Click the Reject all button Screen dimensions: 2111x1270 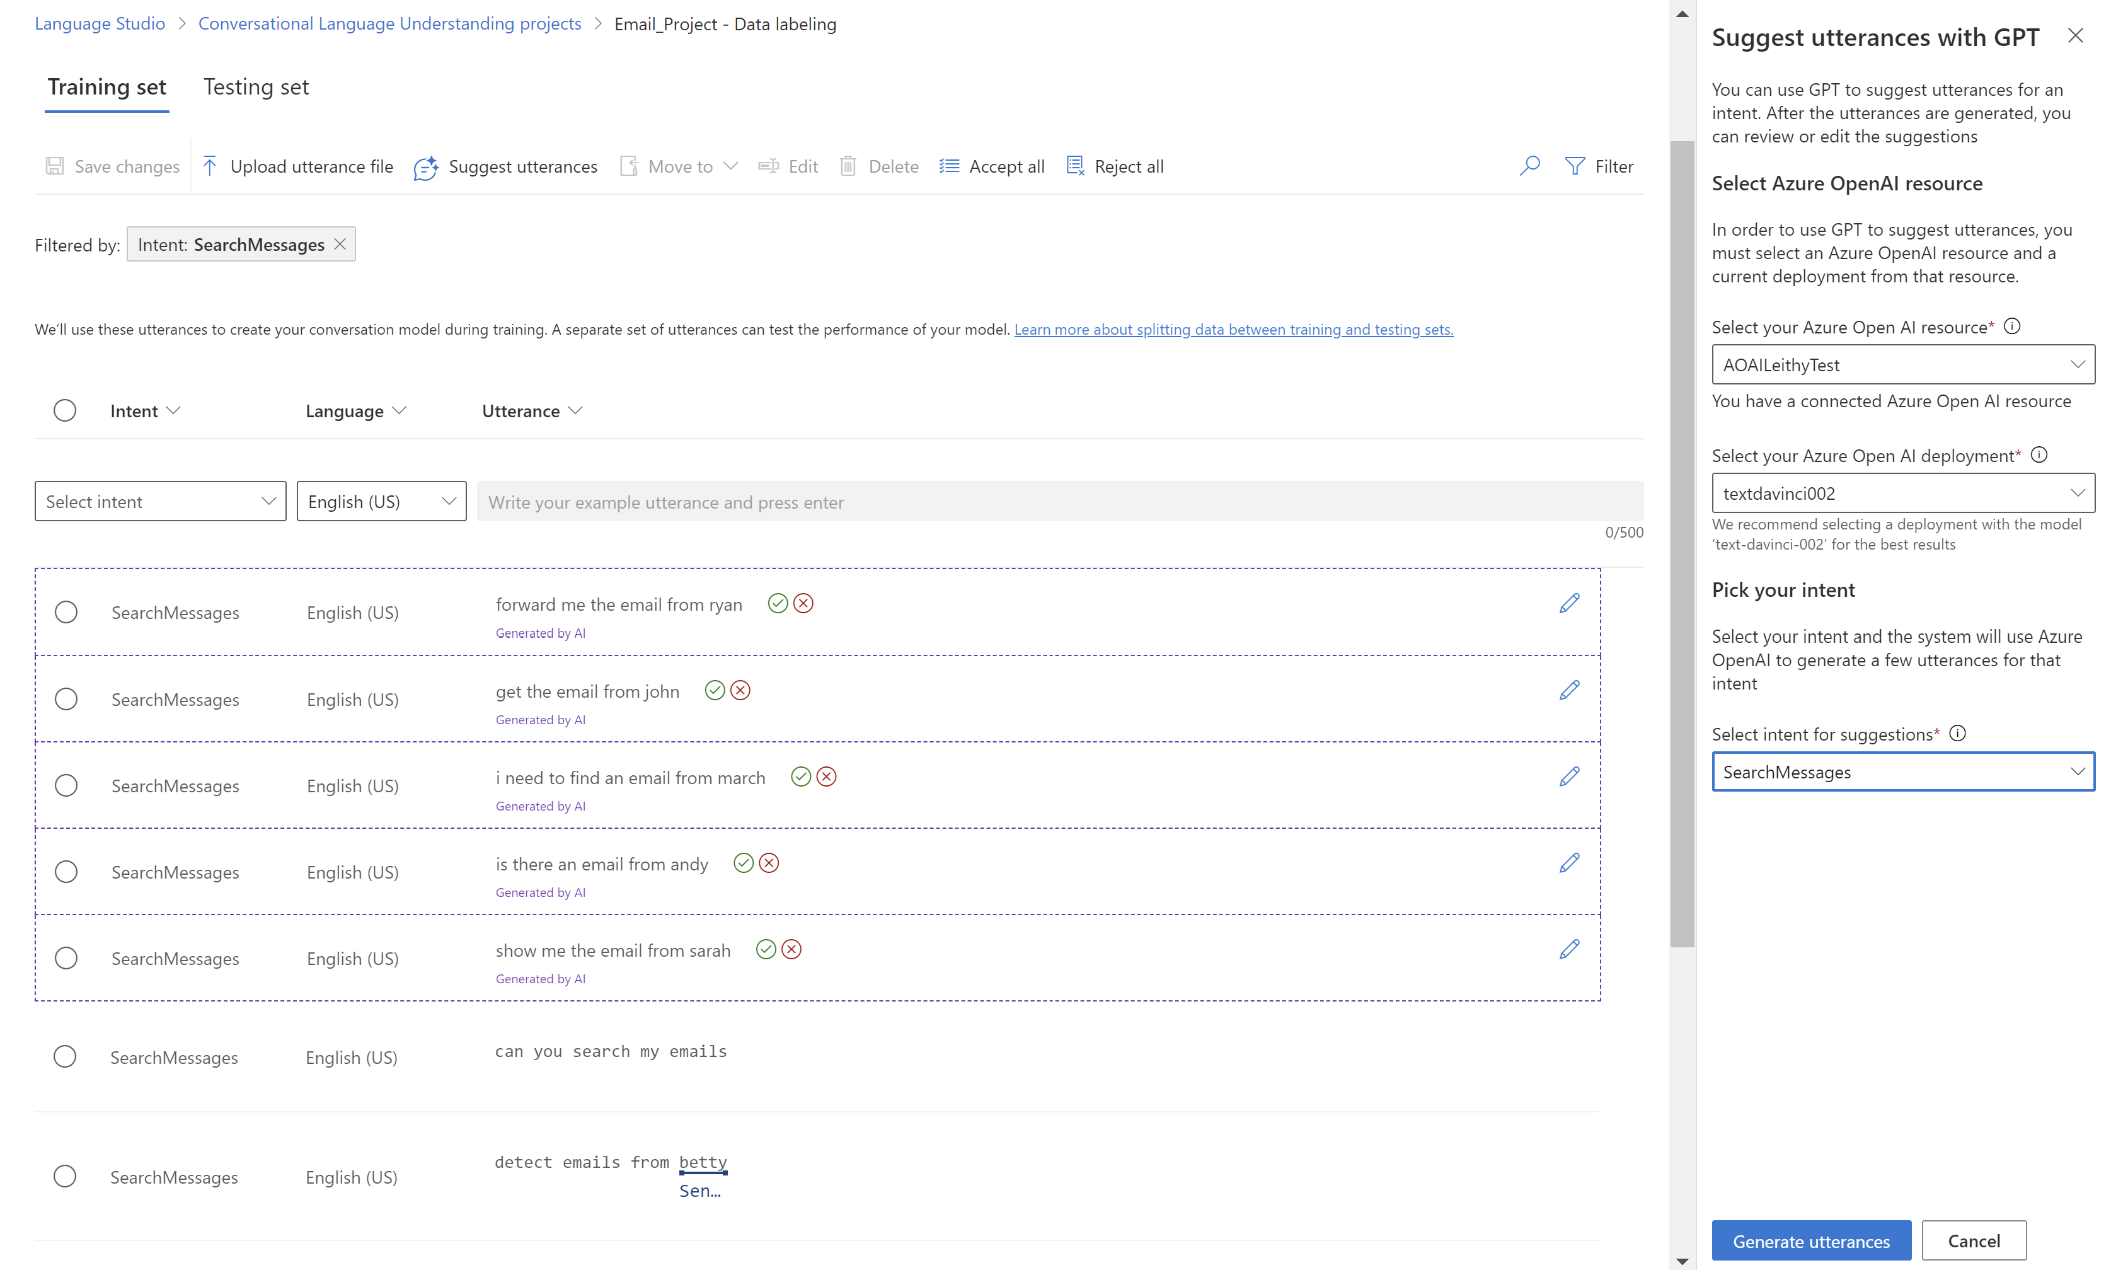1115,166
